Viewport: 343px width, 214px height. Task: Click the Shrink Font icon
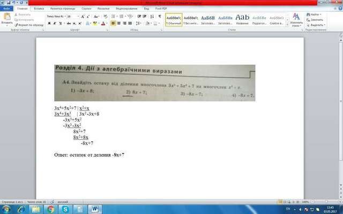pos(88,17)
